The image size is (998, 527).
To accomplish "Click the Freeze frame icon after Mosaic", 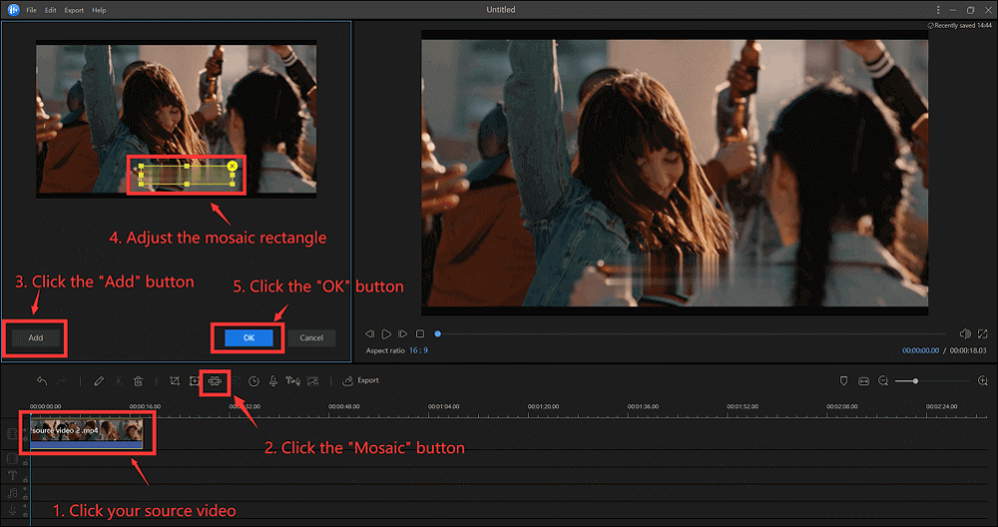I will (x=235, y=380).
